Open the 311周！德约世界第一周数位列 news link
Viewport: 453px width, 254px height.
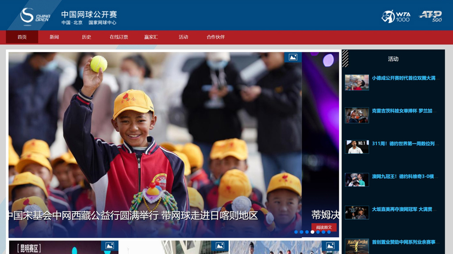(x=403, y=144)
